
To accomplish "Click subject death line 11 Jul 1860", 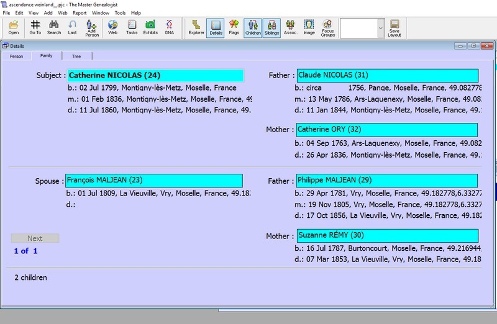I will coord(159,110).
